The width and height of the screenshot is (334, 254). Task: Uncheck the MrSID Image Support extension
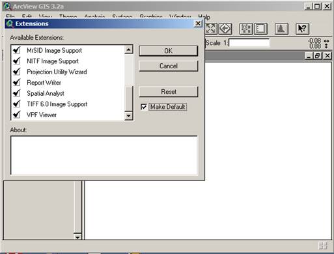pos(16,50)
